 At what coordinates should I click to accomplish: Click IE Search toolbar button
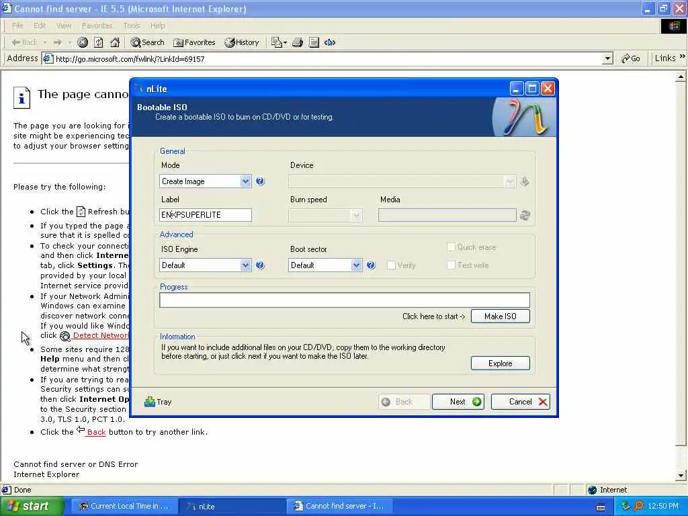tap(148, 42)
